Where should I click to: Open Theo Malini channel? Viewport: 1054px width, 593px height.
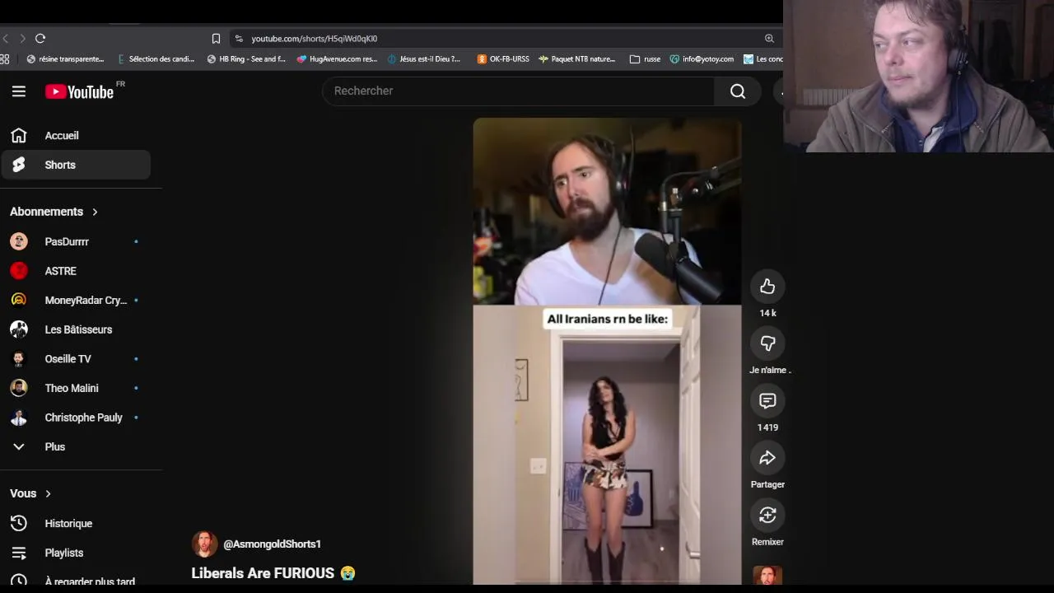click(x=76, y=388)
